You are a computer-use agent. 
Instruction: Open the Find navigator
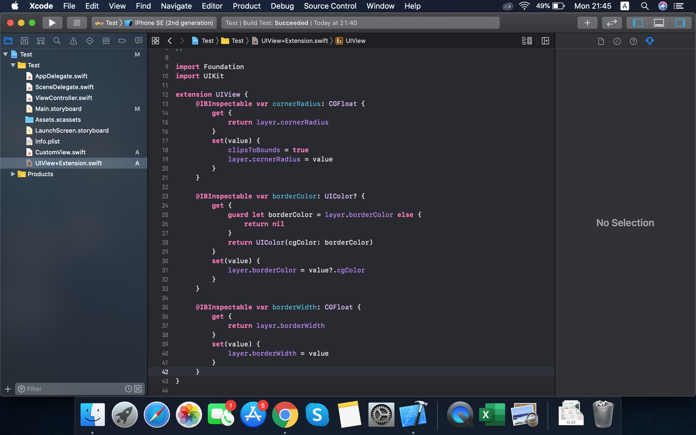[x=57, y=41]
